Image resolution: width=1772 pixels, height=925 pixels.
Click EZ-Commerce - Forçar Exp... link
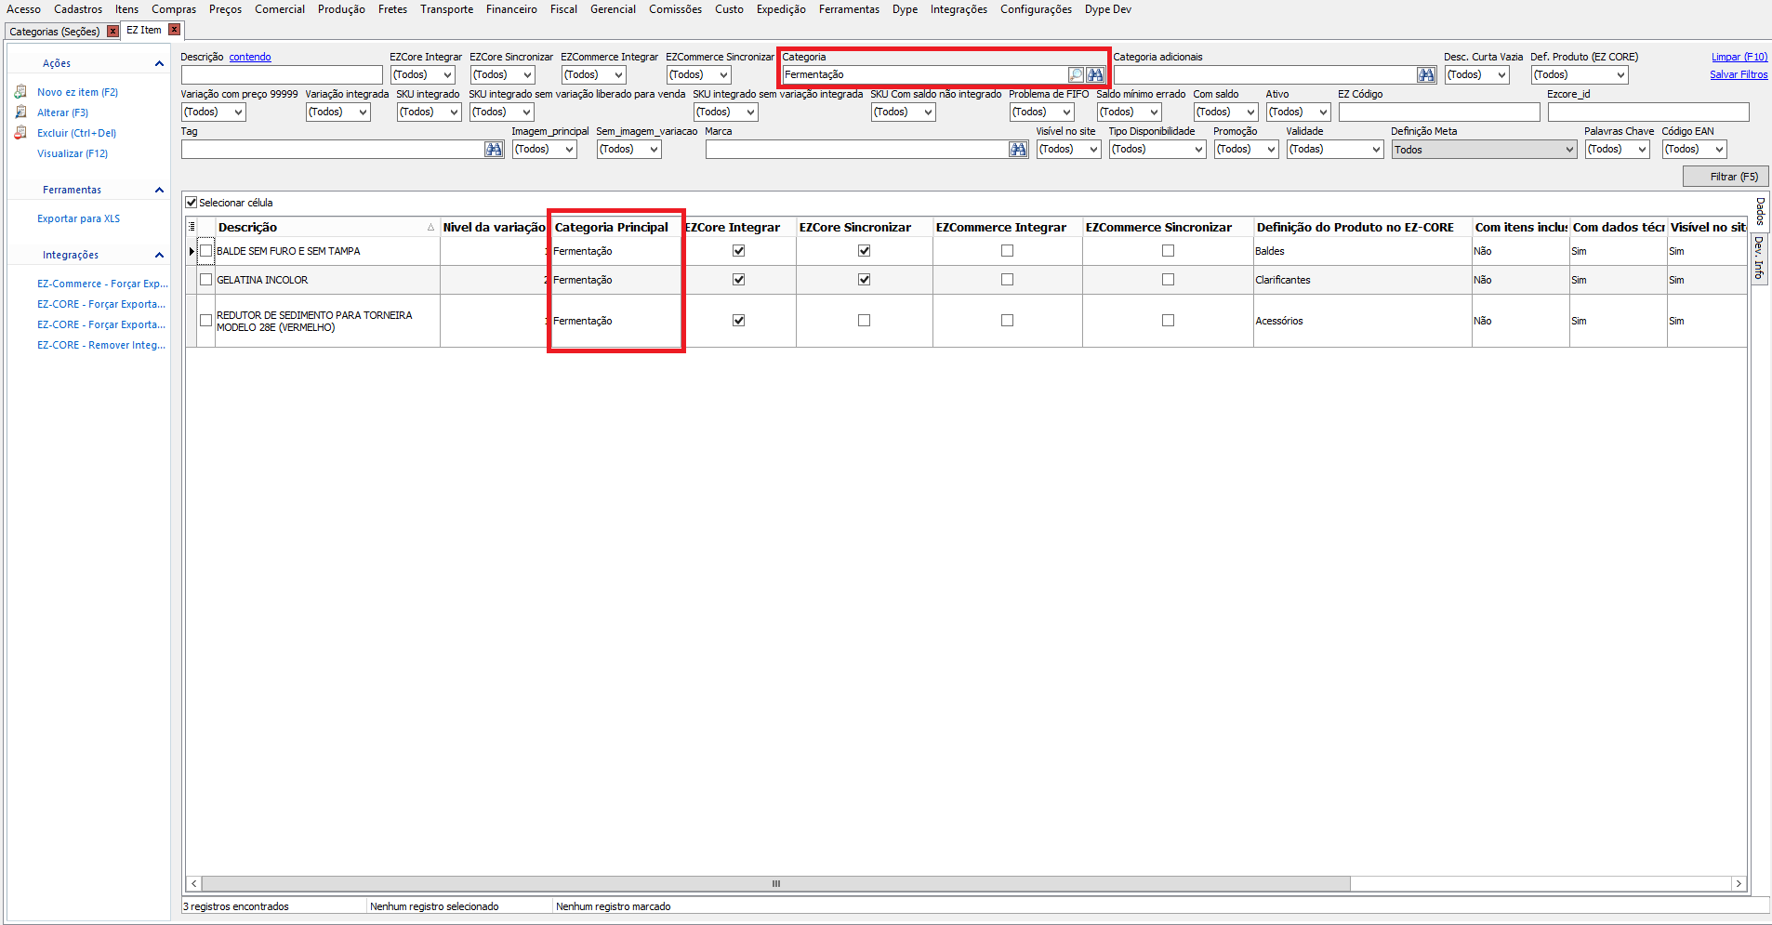(102, 284)
